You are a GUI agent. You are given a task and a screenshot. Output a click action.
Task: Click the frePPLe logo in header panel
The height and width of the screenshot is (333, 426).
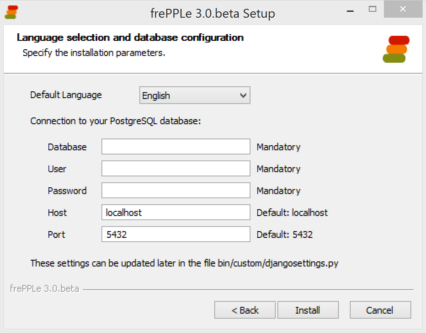[x=396, y=49]
